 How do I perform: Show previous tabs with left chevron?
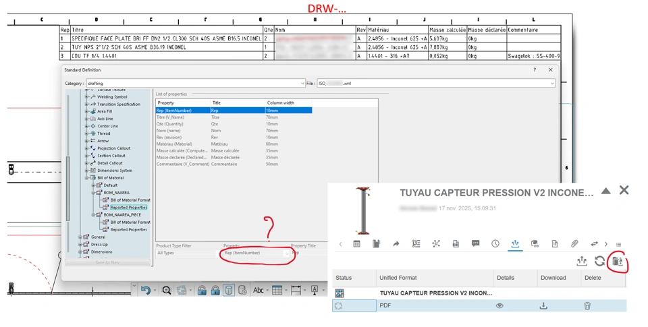340,244
